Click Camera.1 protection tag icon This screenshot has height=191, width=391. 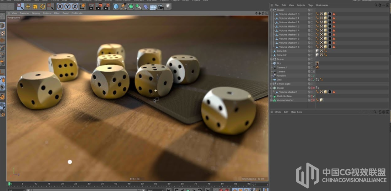coord(317,67)
